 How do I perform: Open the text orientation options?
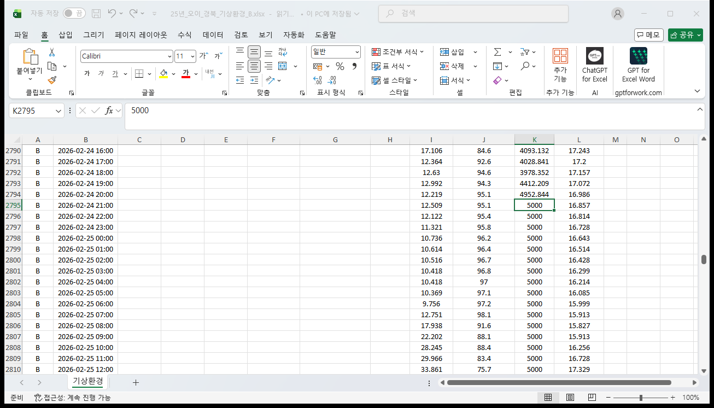point(271,80)
